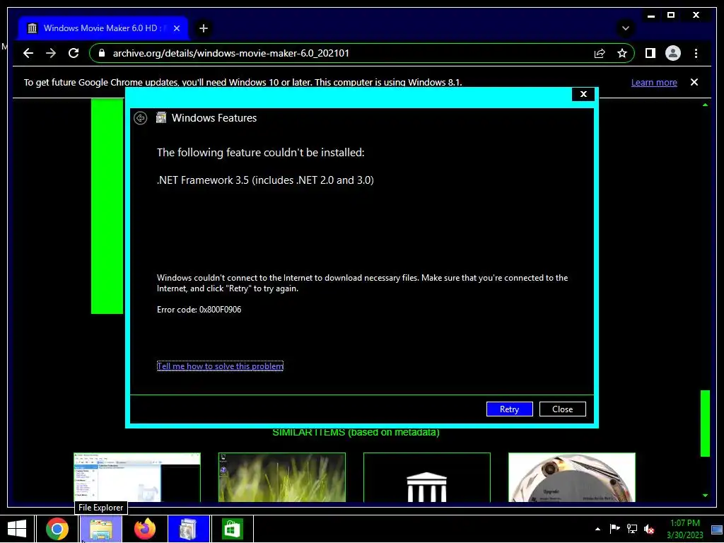Switch to Windows Features taskbar item
Image resolution: width=724 pixels, height=543 pixels.
pyautogui.click(x=188, y=529)
